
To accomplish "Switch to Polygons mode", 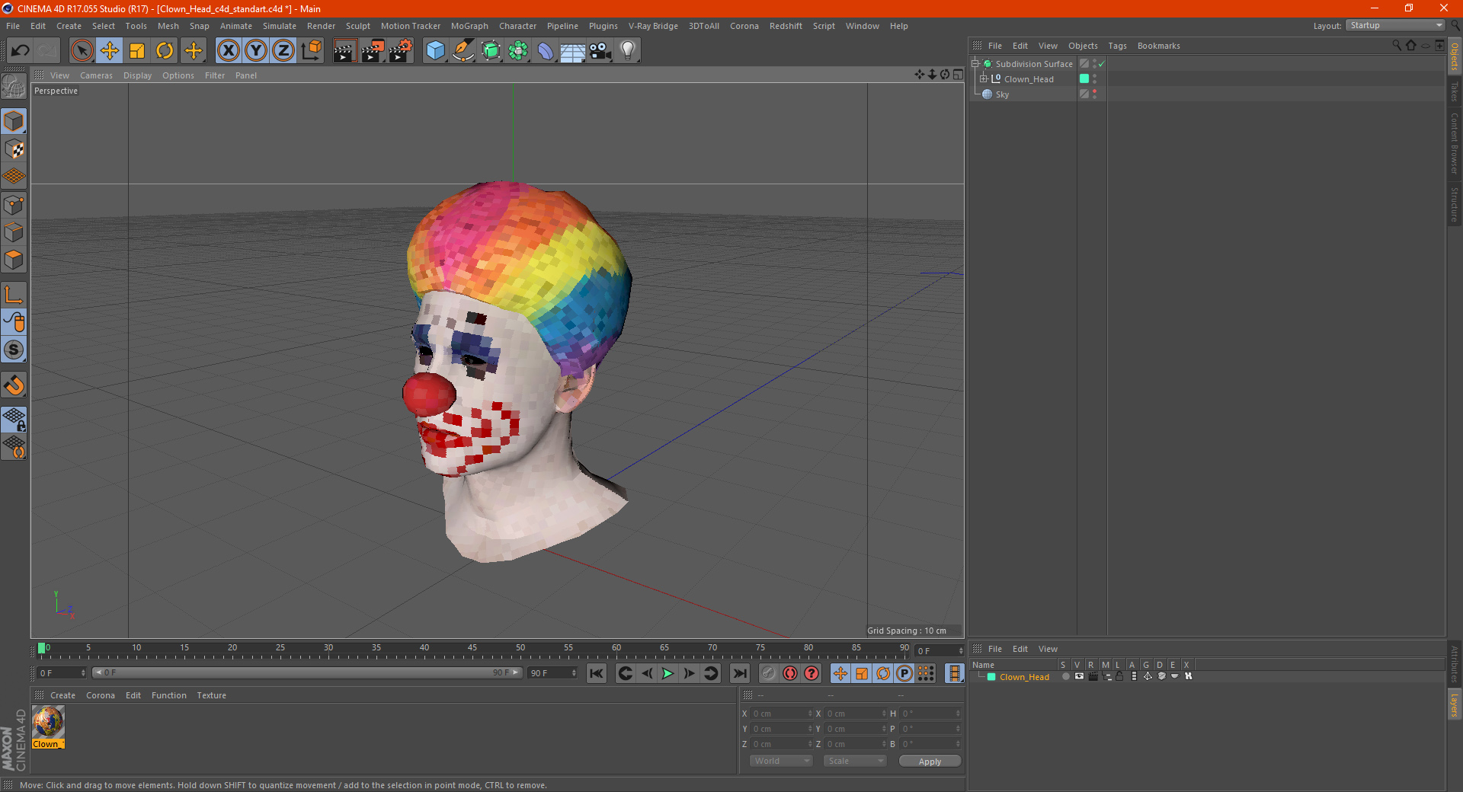I will point(14,260).
